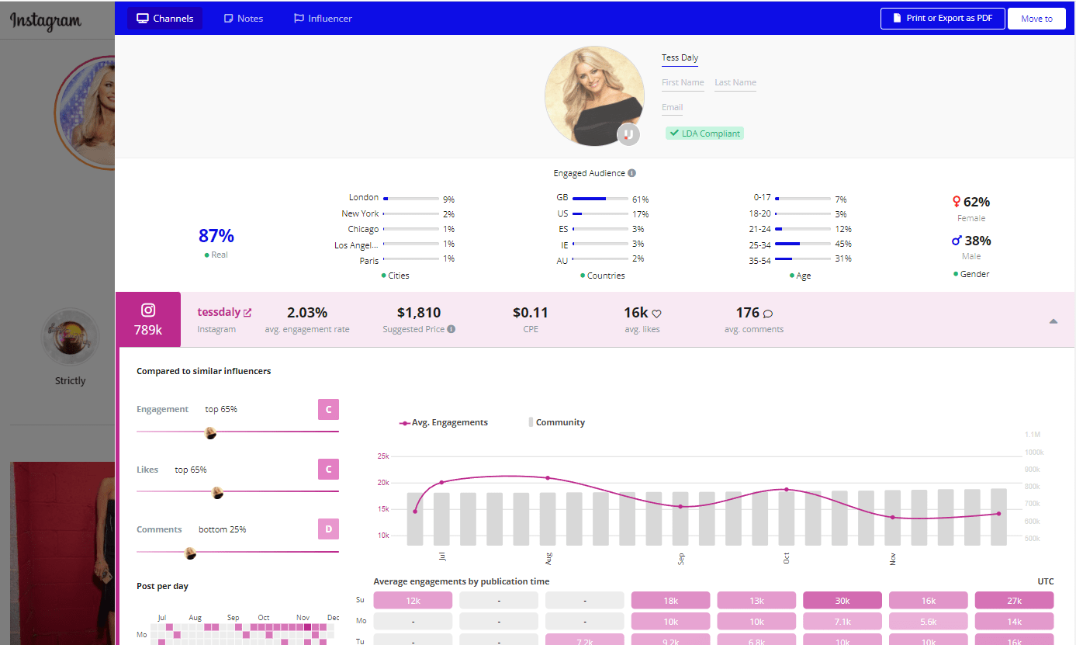Open the Influencer flag icon
The image size is (1076, 645).
pyautogui.click(x=298, y=17)
